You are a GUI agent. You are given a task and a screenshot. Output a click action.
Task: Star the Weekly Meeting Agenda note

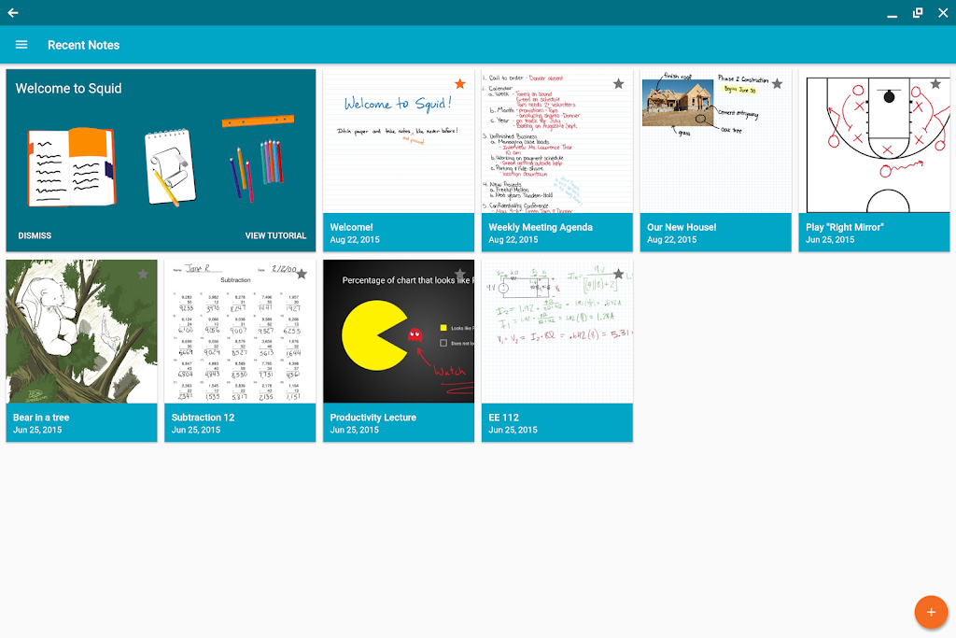618,84
